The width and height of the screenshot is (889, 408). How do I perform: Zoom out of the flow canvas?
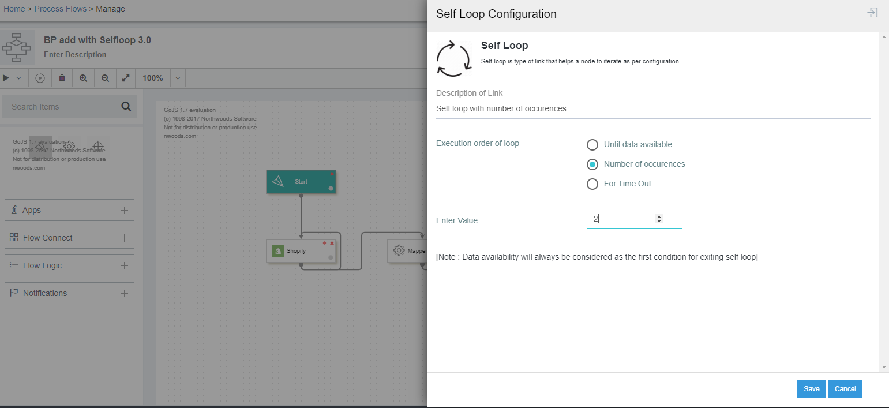click(104, 78)
